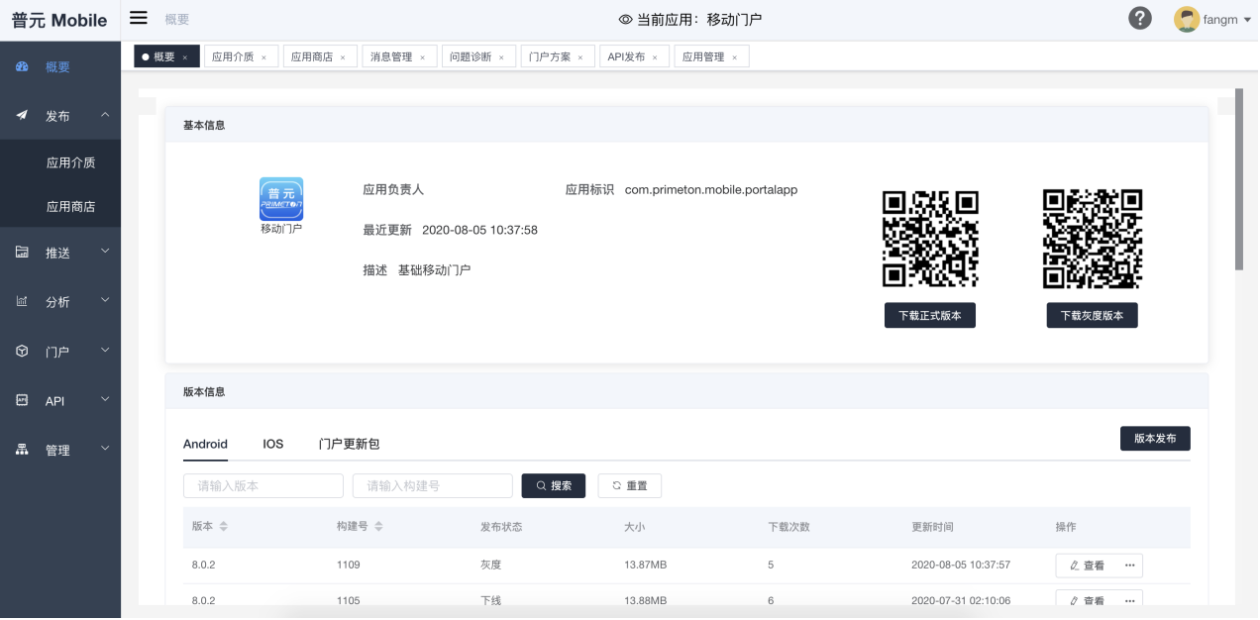
Task: Sort by 版本 column arrows
Action: [x=224, y=526]
